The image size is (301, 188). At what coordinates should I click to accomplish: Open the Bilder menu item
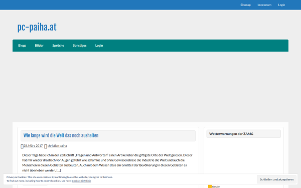(x=39, y=46)
